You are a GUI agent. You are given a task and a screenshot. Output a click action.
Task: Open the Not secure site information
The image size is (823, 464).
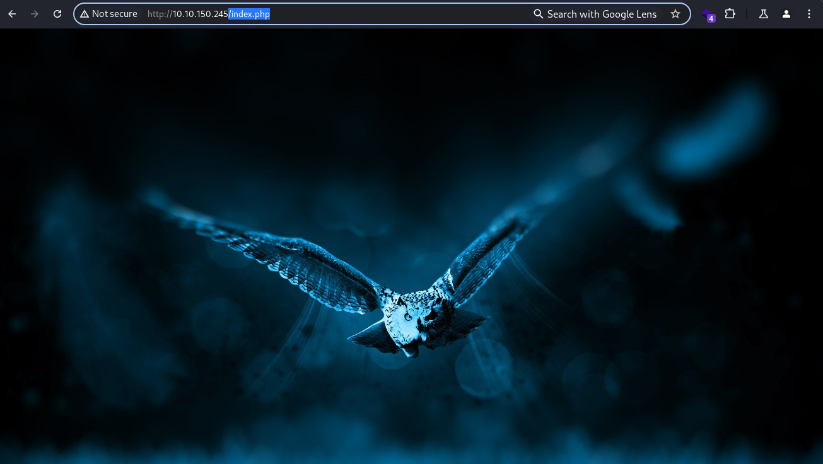[108, 14]
